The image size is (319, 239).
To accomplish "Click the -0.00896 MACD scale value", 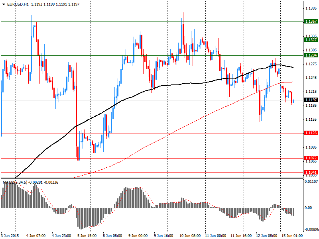I will pos(311,229).
